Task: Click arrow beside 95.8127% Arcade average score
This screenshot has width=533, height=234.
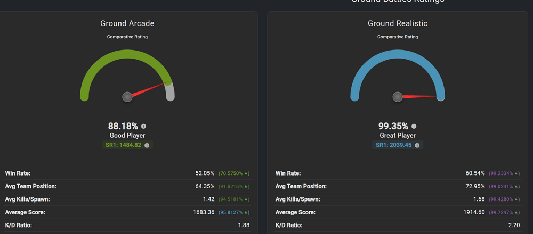Action: [x=247, y=212]
